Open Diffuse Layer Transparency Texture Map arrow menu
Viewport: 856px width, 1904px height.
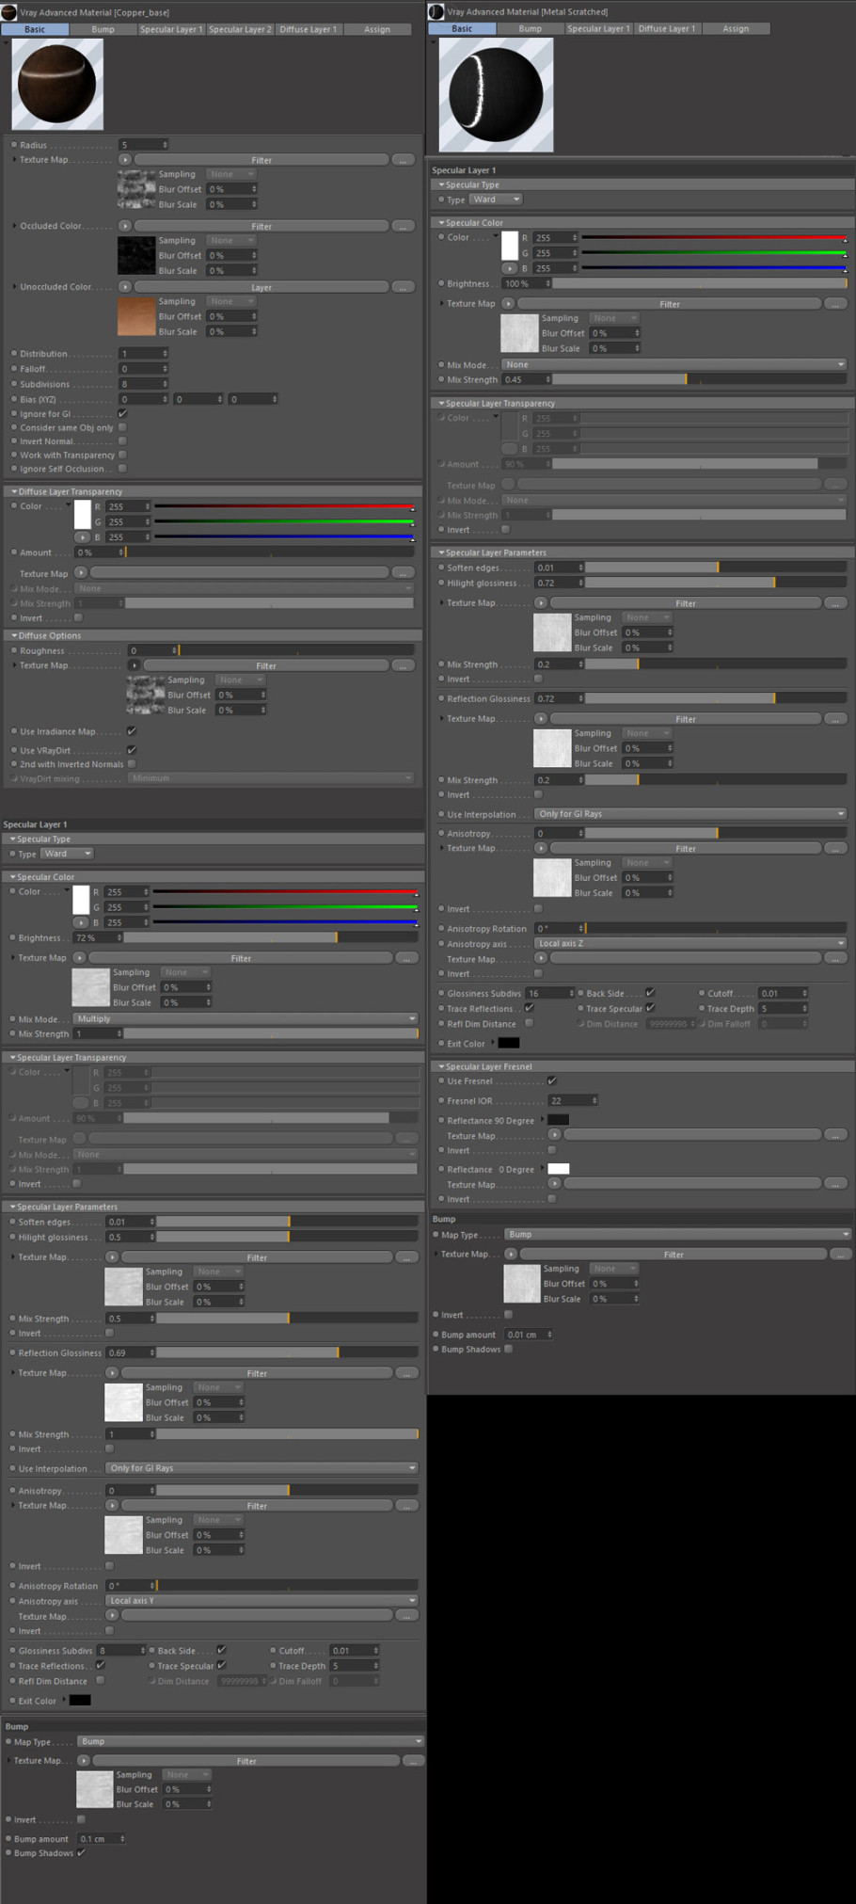pyautogui.click(x=81, y=572)
